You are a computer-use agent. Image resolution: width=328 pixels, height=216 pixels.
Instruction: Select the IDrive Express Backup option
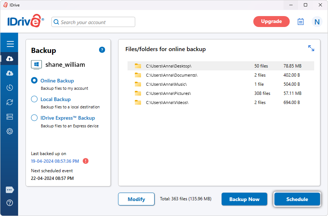[x=34, y=118]
